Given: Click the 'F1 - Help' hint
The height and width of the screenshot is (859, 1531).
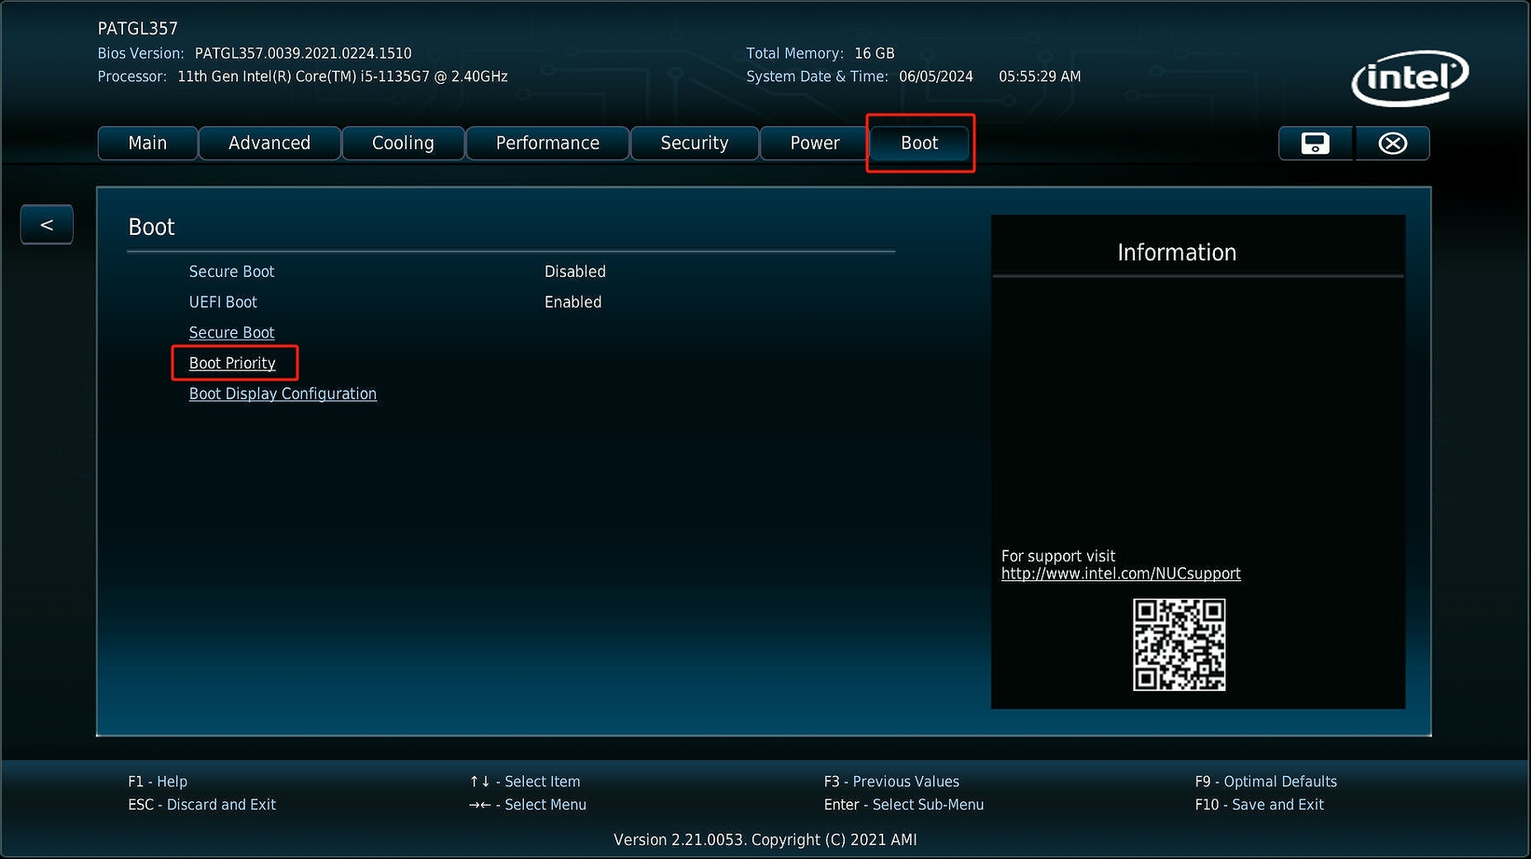Looking at the screenshot, I should click(x=158, y=782).
